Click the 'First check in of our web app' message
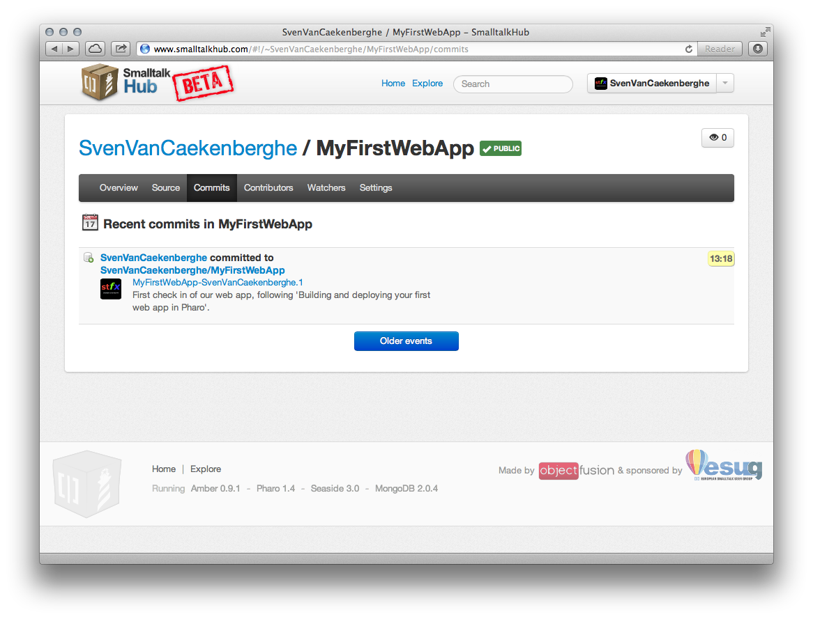The height and width of the screenshot is (619, 813). (x=281, y=301)
